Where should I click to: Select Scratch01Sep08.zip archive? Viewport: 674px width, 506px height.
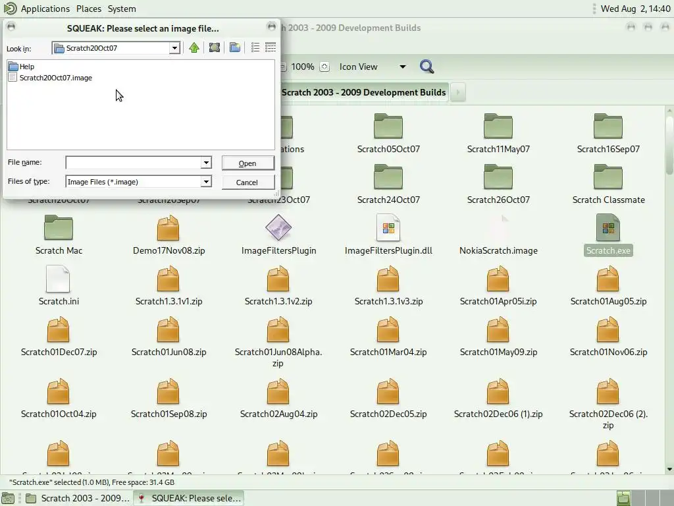coord(168,399)
